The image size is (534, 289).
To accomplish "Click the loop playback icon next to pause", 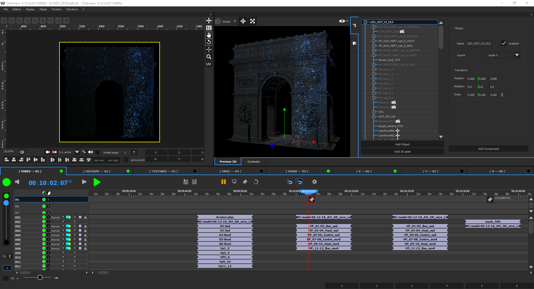I will point(234,182).
